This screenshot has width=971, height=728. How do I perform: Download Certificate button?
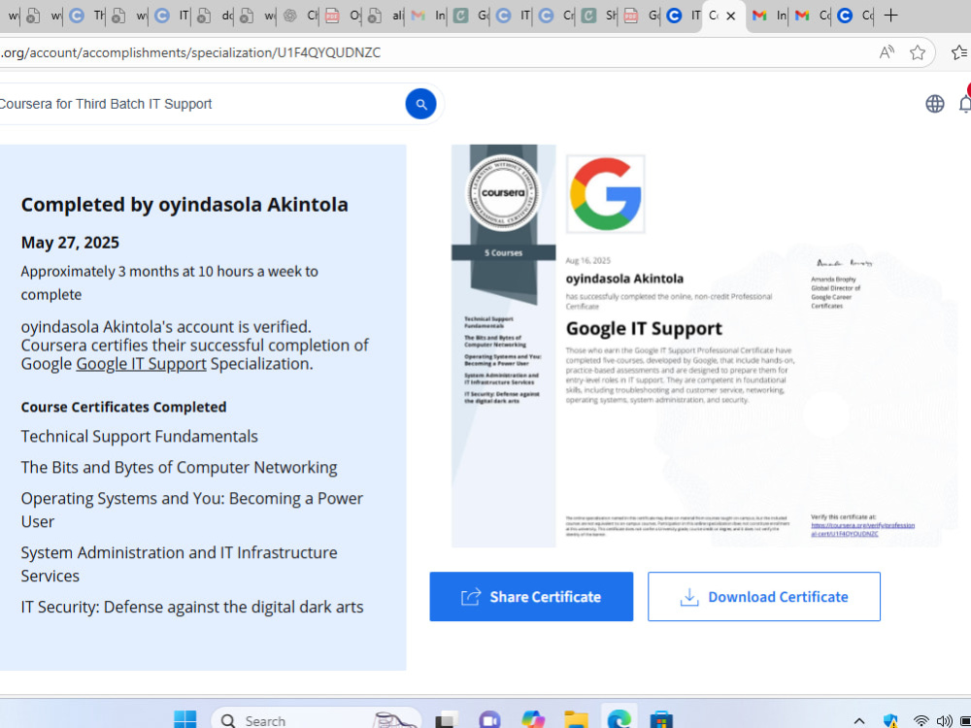[x=763, y=596]
